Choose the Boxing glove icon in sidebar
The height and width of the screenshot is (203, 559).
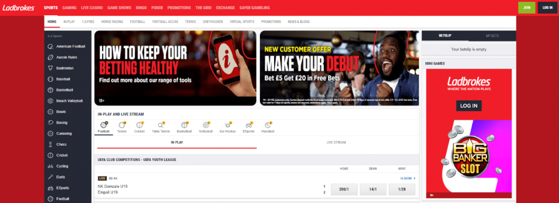pyautogui.click(x=50, y=122)
